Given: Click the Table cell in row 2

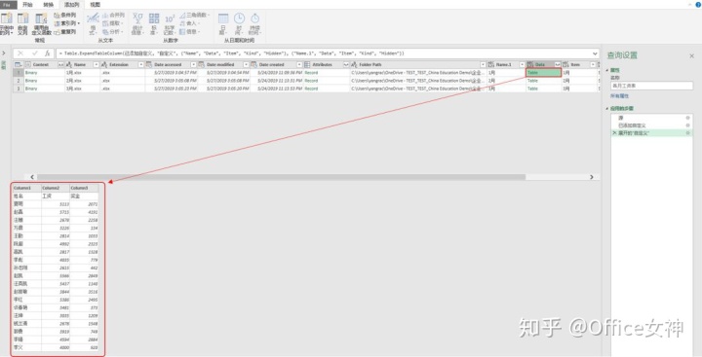Looking at the screenshot, I should 543,81.
